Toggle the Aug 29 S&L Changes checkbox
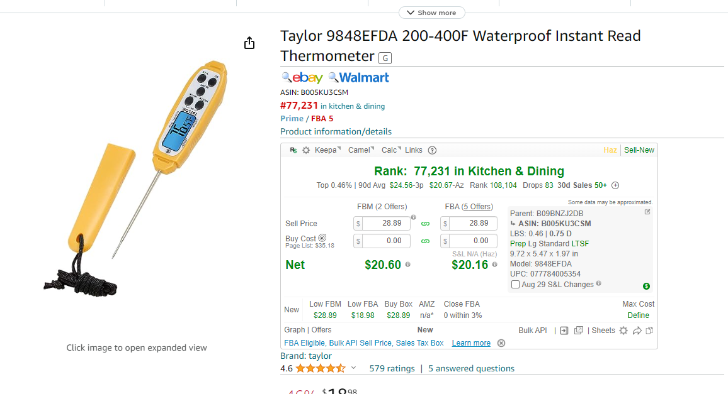This screenshot has height=394, width=728. [515, 285]
